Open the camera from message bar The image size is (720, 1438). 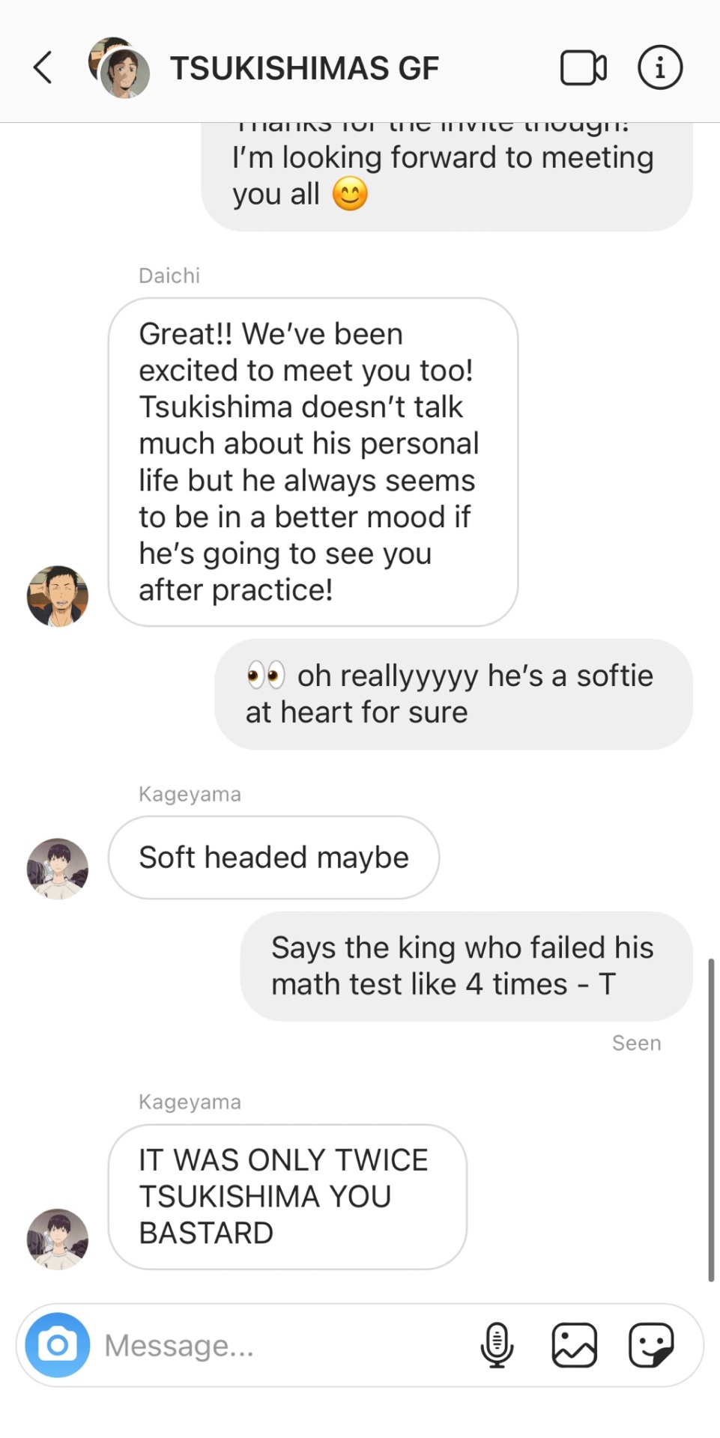(58, 1345)
